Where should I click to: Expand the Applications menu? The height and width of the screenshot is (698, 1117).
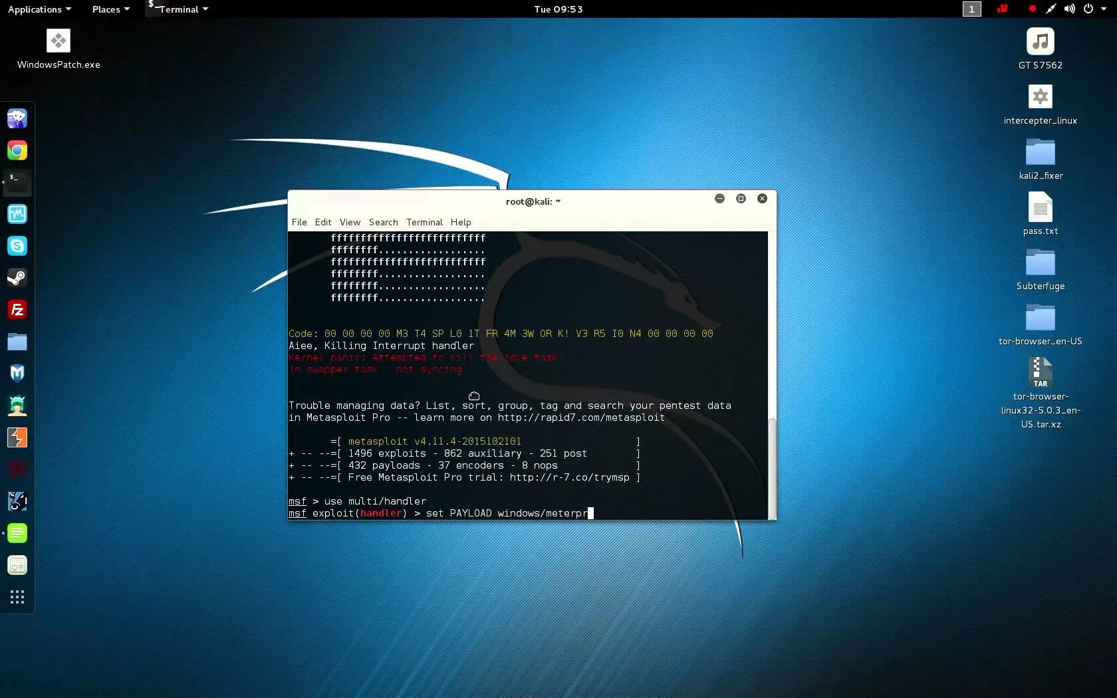click(x=39, y=9)
